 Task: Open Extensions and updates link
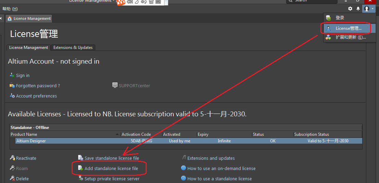coord(211,158)
